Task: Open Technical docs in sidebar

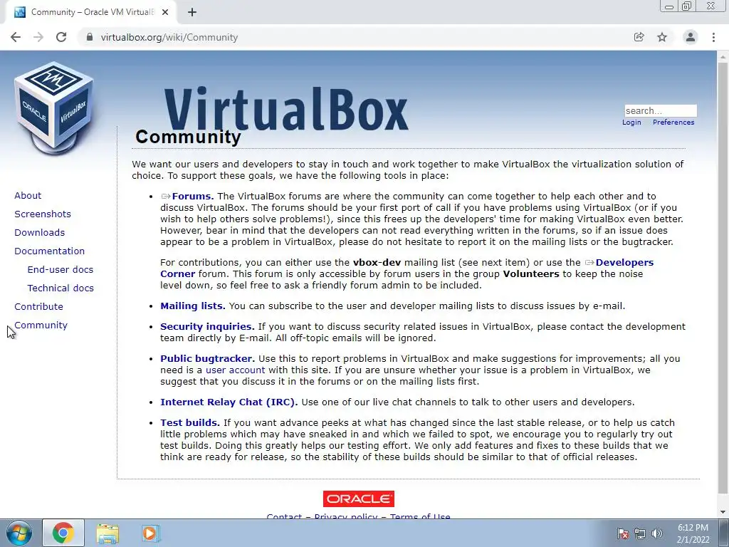Action: (x=61, y=288)
